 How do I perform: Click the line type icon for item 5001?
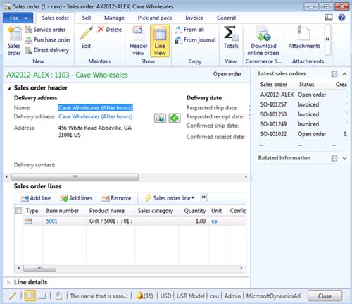coord(28,221)
